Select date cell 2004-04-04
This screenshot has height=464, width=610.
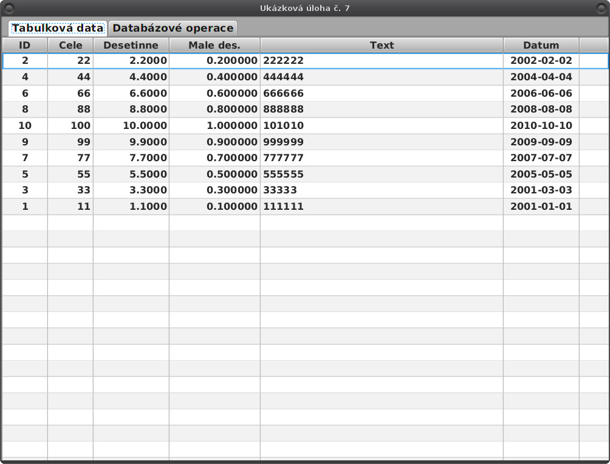click(541, 77)
